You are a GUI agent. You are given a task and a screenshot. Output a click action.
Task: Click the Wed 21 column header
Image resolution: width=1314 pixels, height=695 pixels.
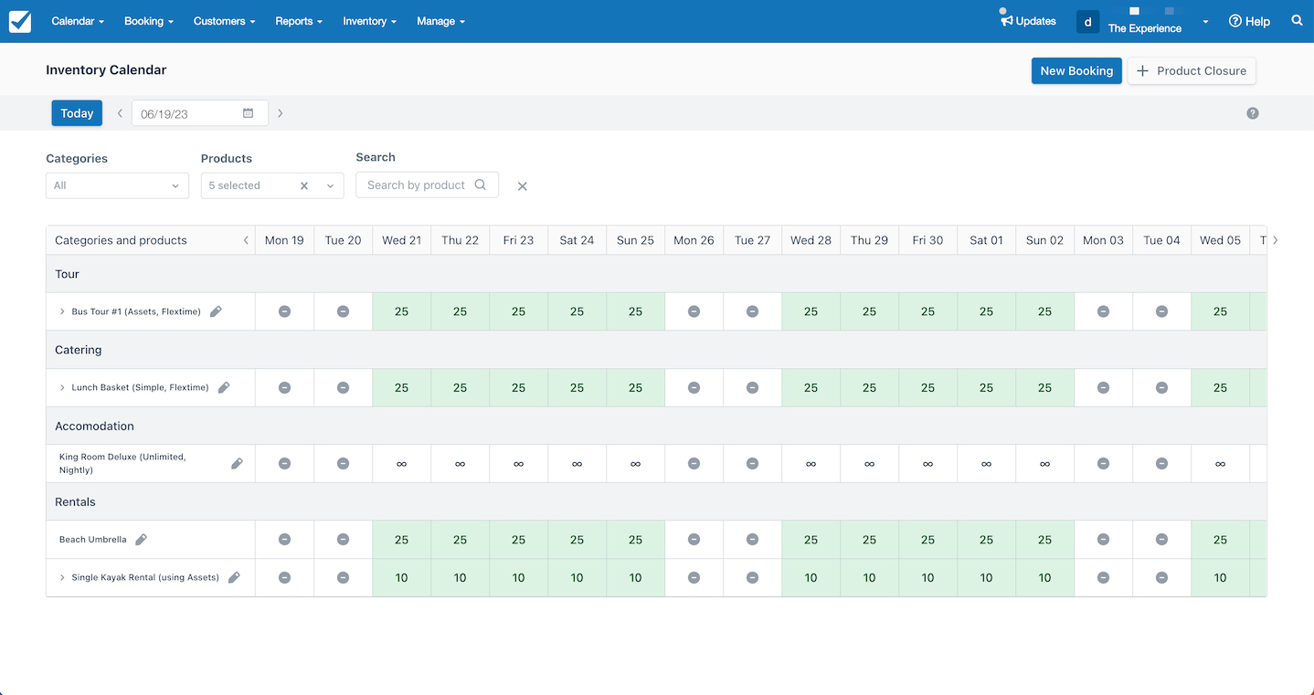[401, 240]
